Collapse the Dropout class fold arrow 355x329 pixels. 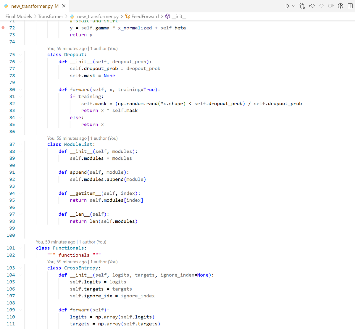pyautogui.click(x=20, y=55)
